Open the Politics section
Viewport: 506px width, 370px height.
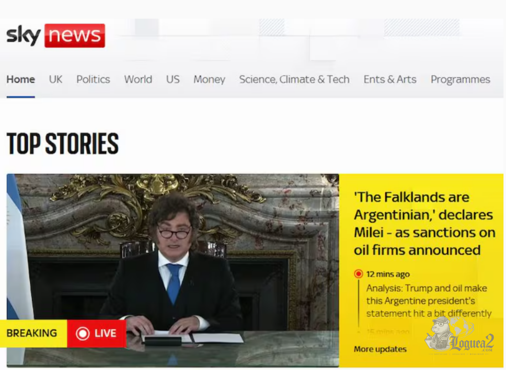93,79
